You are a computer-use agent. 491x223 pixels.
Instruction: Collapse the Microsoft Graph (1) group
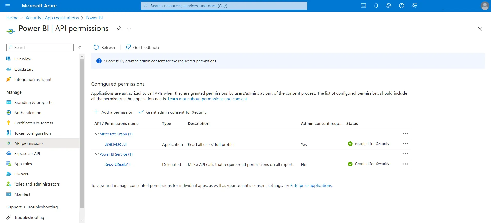click(97, 134)
